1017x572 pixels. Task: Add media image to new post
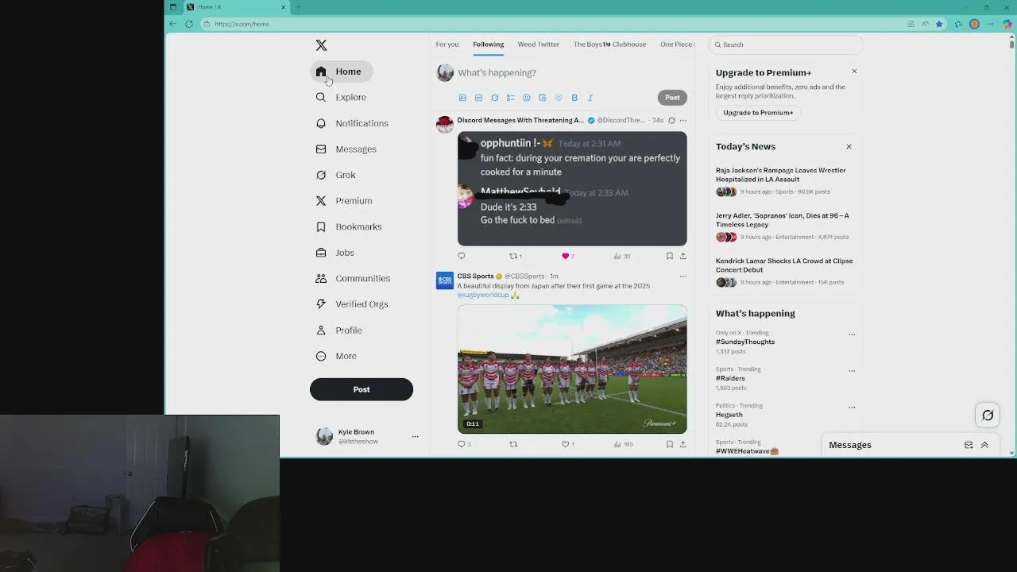click(462, 98)
